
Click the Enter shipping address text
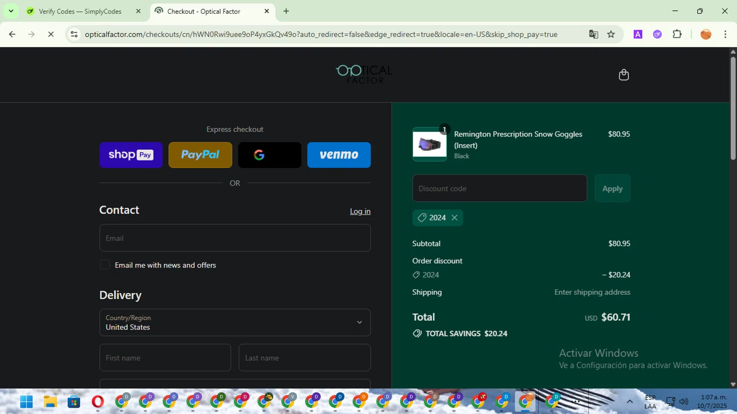[592, 292]
